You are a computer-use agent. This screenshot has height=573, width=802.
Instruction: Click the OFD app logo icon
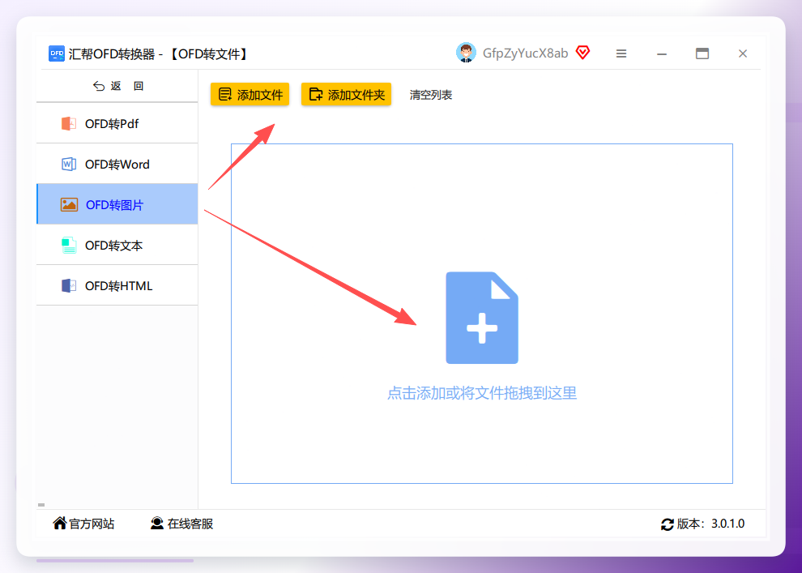(56, 53)
